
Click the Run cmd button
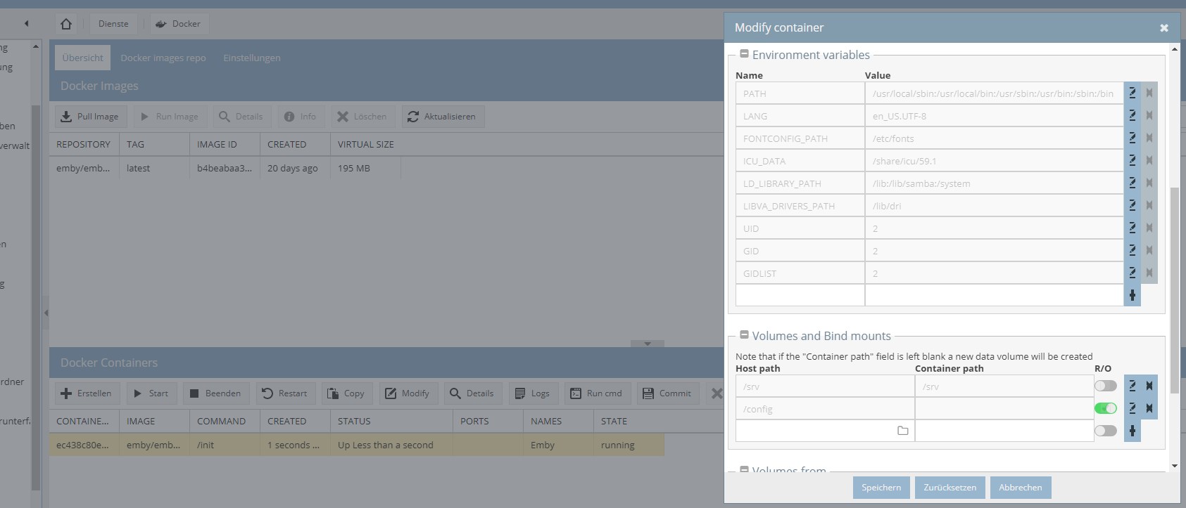pyautogui.click(x=597, y=393)
